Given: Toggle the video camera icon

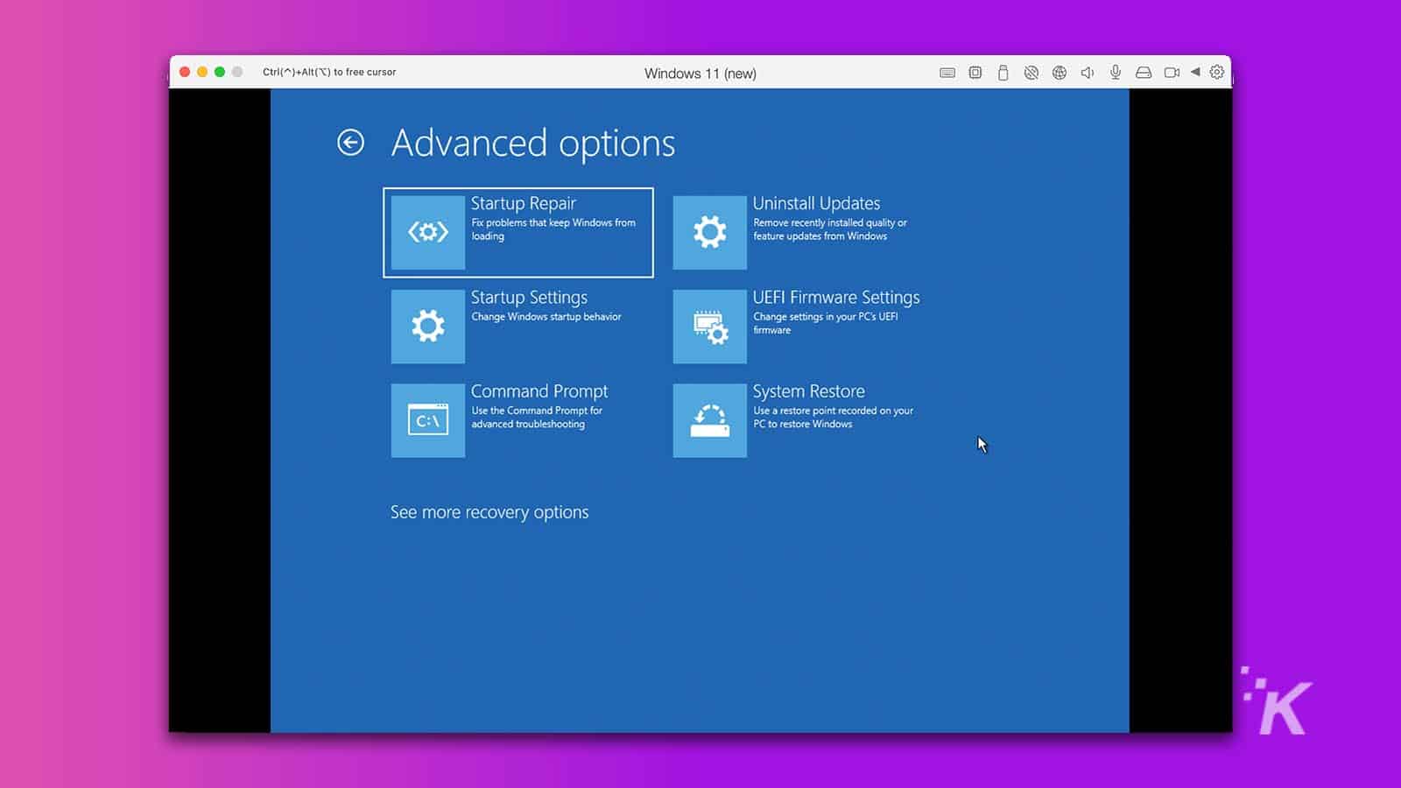Looking at the screenshot, I should point(1172,73).
